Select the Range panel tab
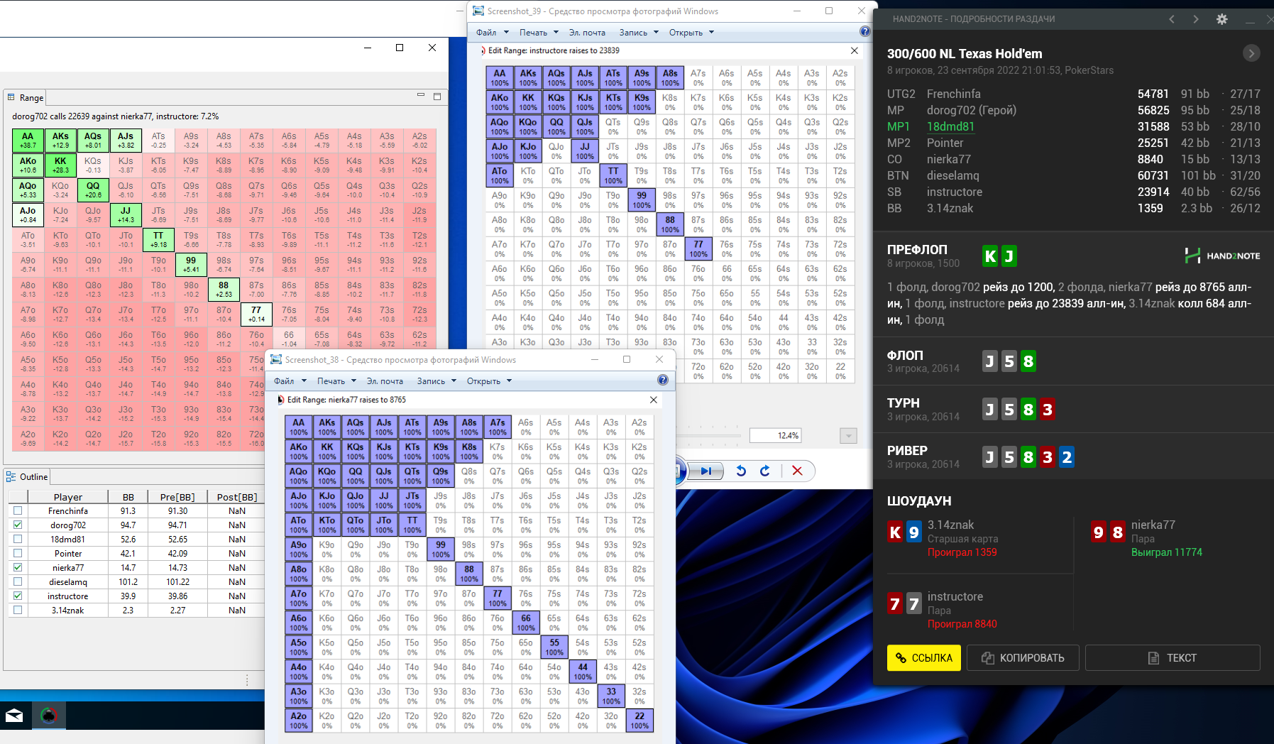 pyautogui.click(x=26, y=97)
